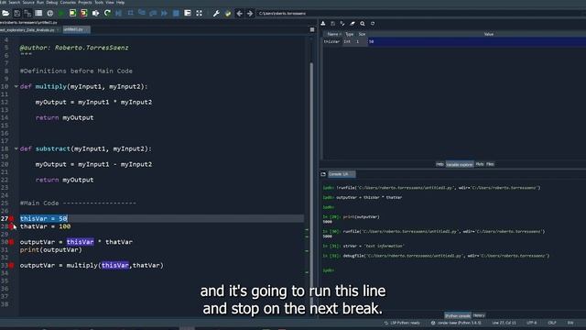586x330 pixels.
Task: Sort variables by the Size column header
Action: 362,34
